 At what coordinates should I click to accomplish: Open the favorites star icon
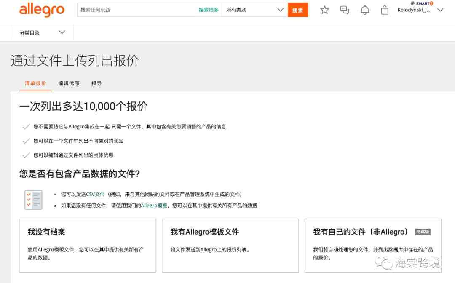pyautogui.click(x=324, y=10)
